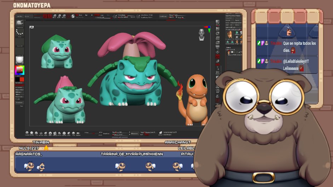The image size is (333, 187).
Task: Select the Move transform icon
Action: click(54, 16)
